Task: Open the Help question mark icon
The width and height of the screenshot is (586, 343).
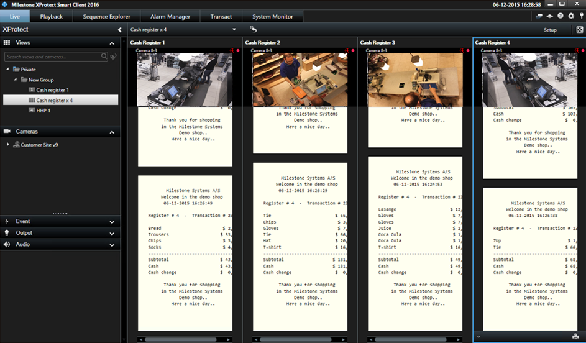Action: (x=561, y=16)
